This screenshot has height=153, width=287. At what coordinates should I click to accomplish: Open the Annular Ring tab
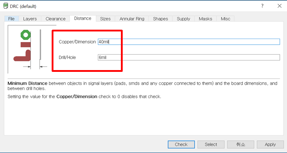[132, 19]
